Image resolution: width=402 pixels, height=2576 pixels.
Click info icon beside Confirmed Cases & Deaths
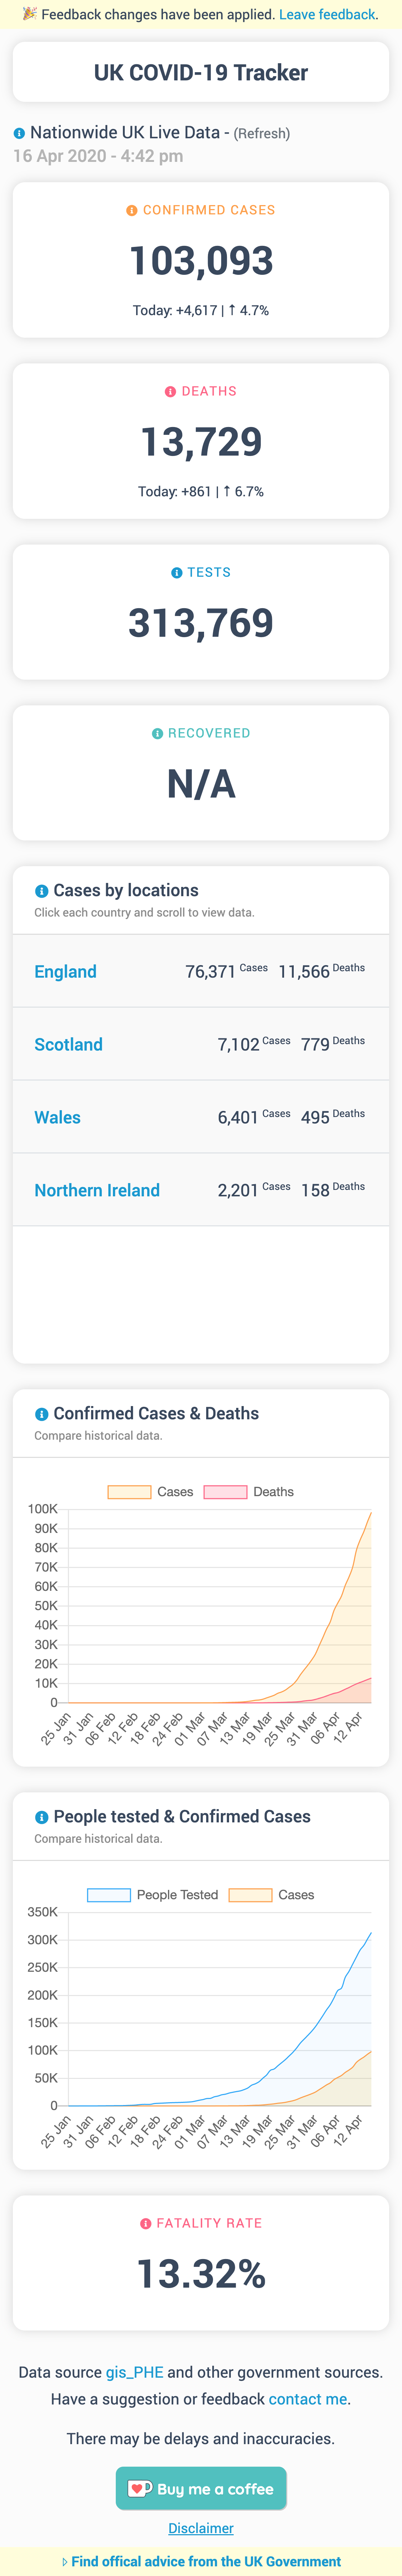click(41, 1414)
